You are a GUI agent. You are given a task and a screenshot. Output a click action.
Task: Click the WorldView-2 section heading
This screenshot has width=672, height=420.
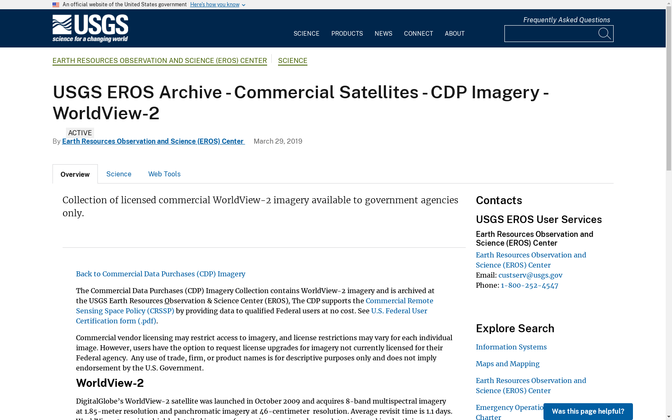coord(110,383)
